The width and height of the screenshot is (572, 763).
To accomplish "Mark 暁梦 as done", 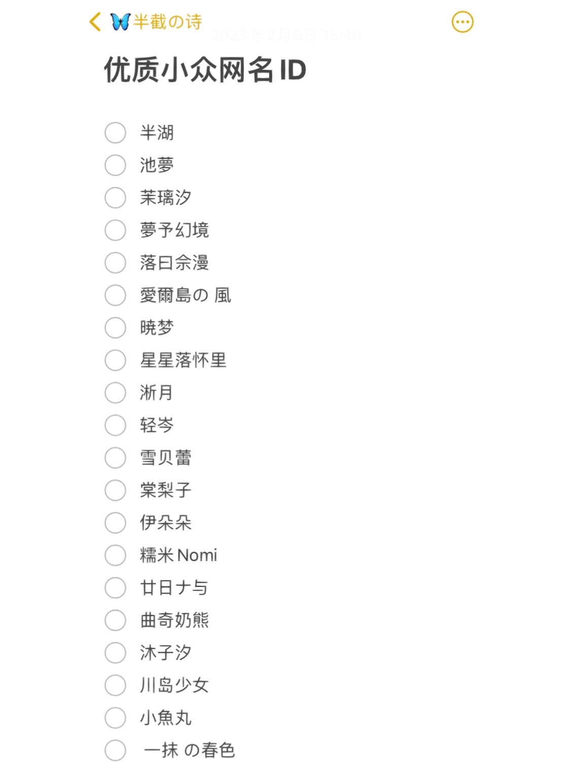I will pos(115,328).
